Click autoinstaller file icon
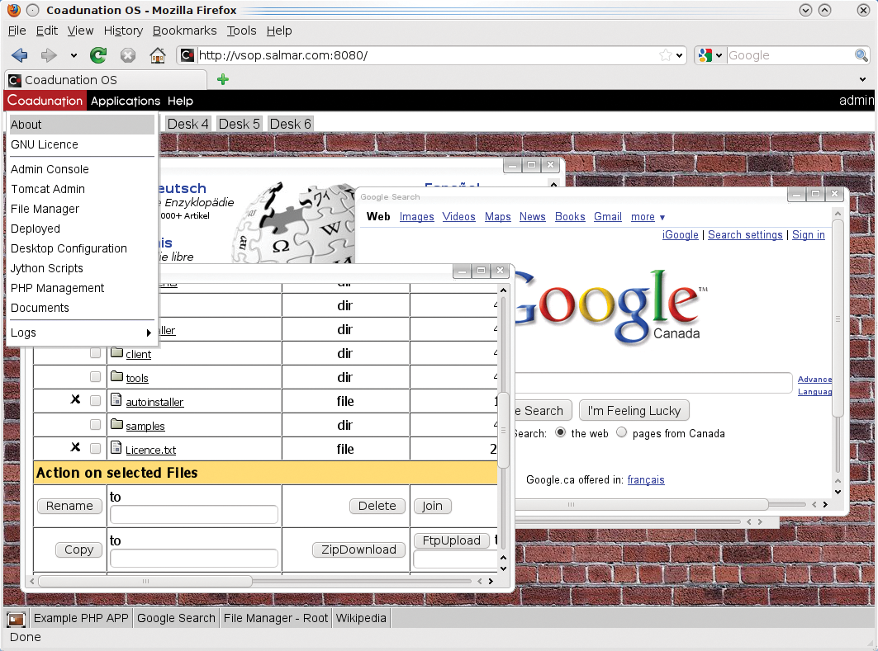This screenshot has height=651, width=878. (116, 399)
